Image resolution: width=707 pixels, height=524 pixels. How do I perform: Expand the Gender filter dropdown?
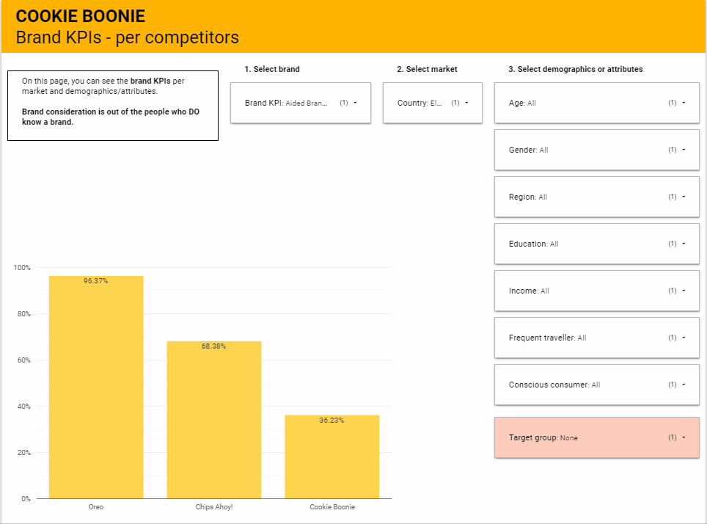point(596,150)
